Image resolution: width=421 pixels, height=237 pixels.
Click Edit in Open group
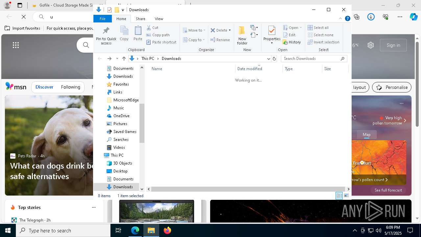[289, 35]
